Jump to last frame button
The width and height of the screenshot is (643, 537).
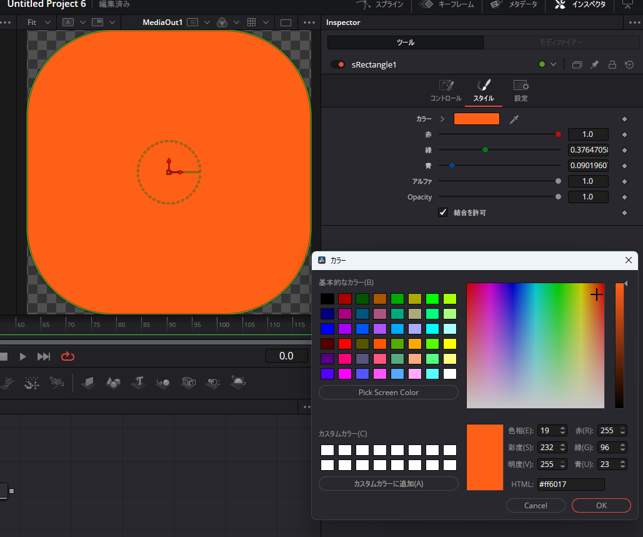[x=44, y=356]
